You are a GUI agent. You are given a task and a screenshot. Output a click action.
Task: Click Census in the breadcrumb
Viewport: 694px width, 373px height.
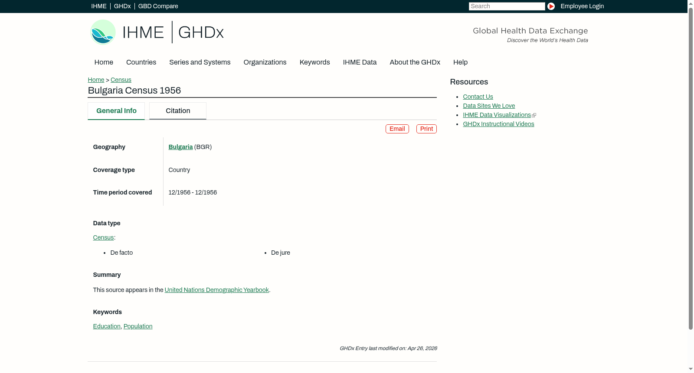point(121,80)
